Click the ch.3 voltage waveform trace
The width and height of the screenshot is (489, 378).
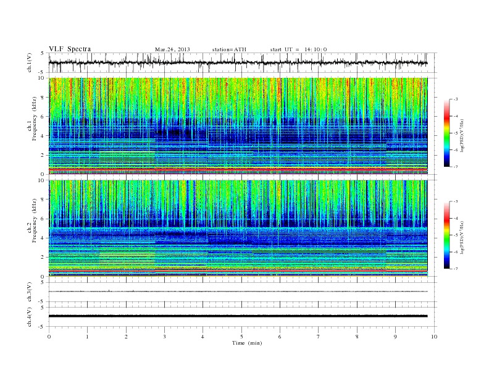pos(238,292)
